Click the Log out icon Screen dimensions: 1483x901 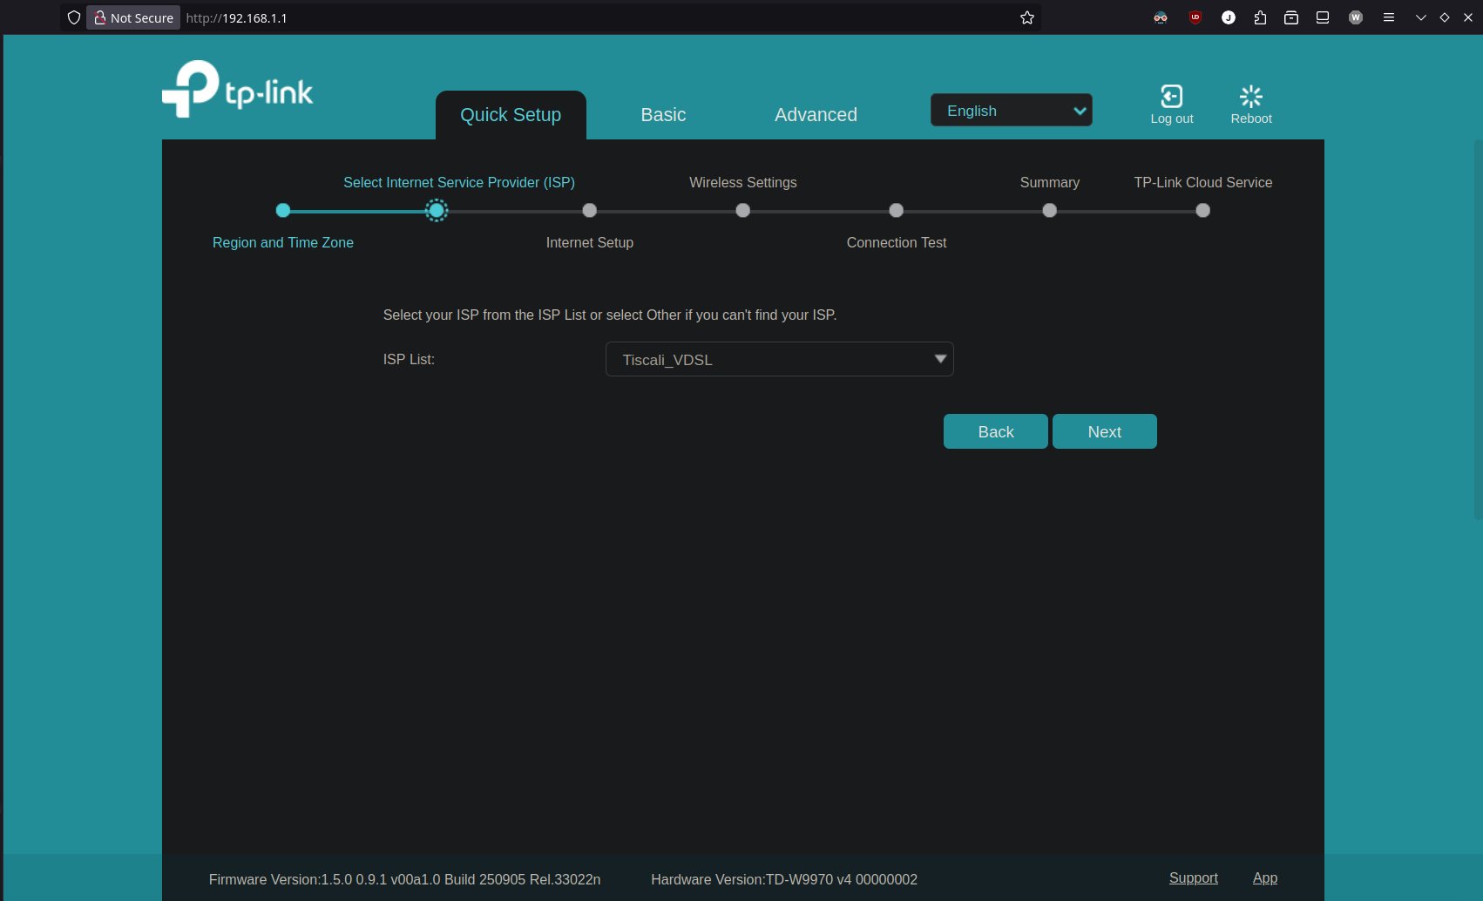(x=1172, y=96)
